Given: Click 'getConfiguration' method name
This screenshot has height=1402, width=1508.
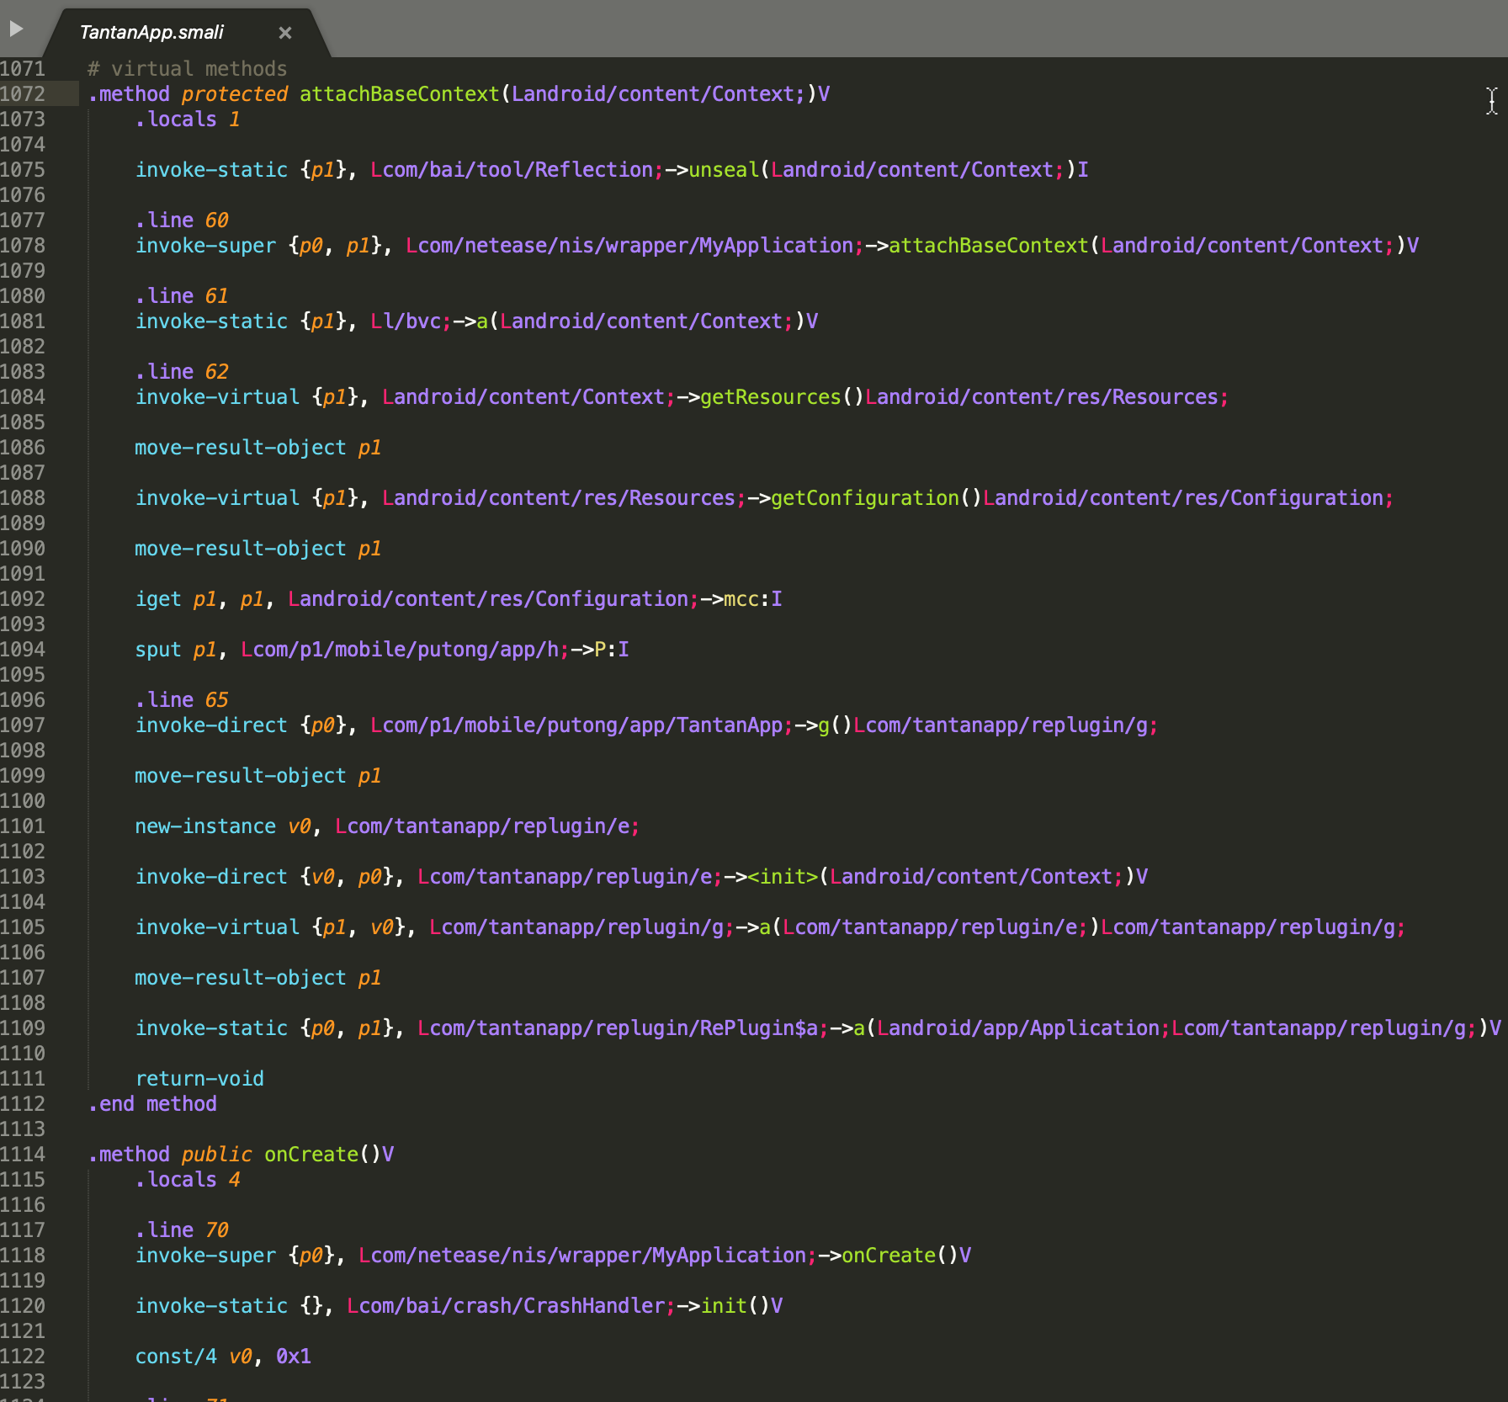Looking at the screenshot, I should coord(865,497).
